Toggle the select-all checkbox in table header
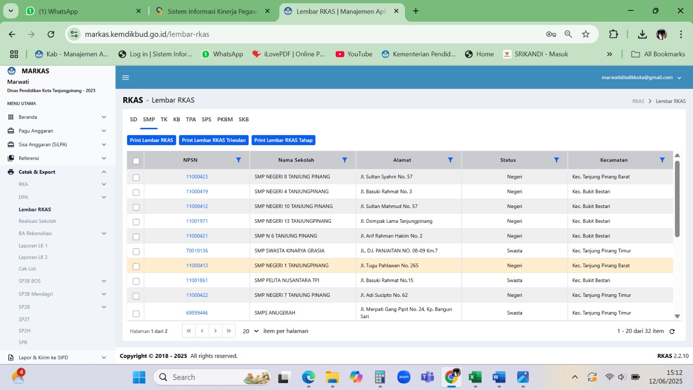Viewport: 693px width, 390px height. [x=136, y=161]
